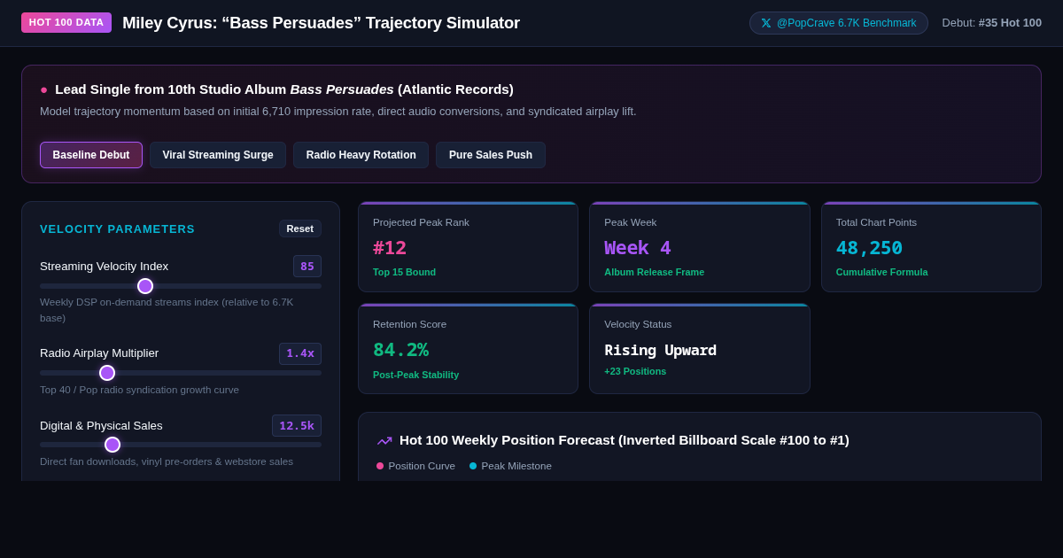This screenshot has width=1063, height=558.
Task: Click the Lead Single from 10th Studio Album heading
Action: pyautogui.click(x=284, y=89)
